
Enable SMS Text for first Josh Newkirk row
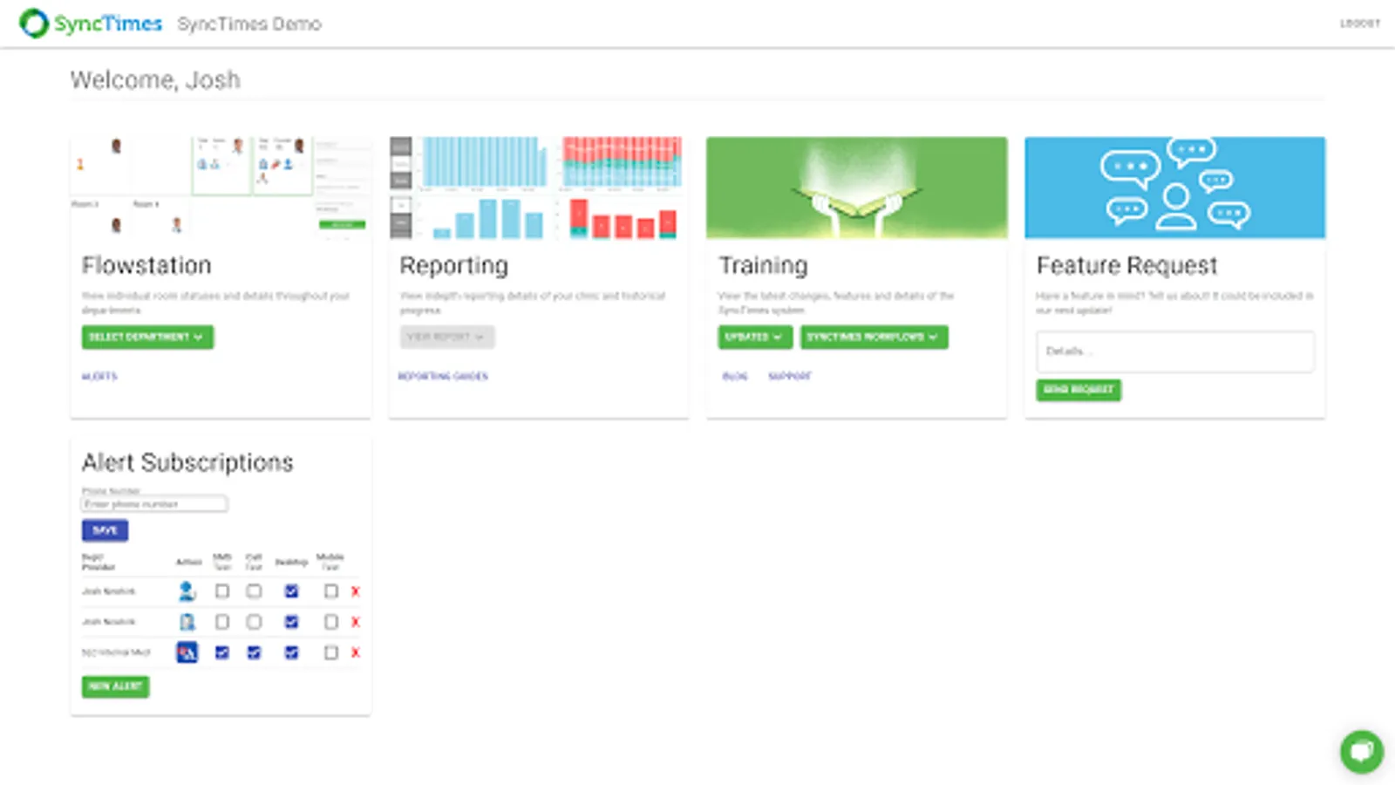[222, 591]
